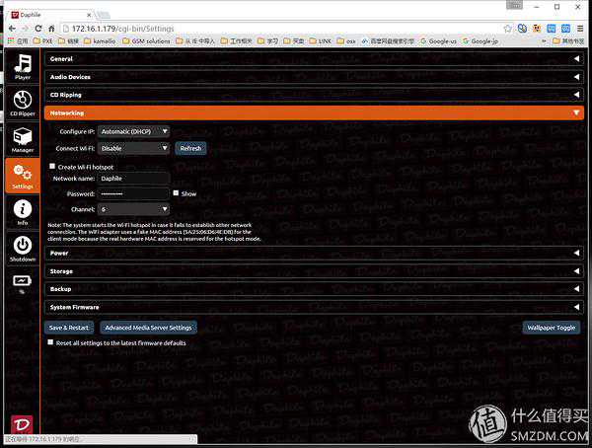The width and height of the screenshot is (592, 448).
Task: Click the Shutdown power icon
Action: coord(22,248)
